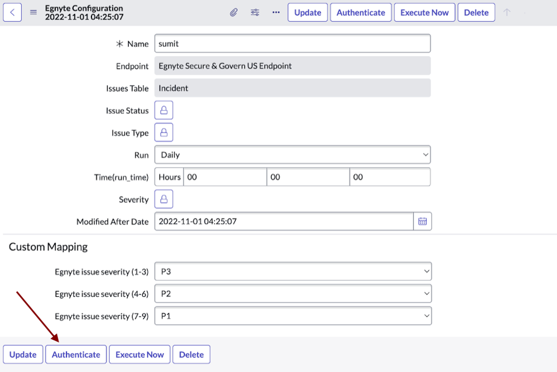557x372 pixels.
Task: Click inside the Name input field
Action: coord(293,43)
